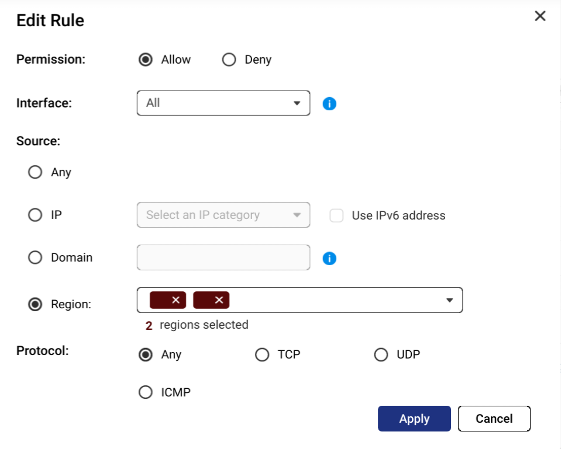The height and width of the screenshot is (449, 561).
Task: Enable Use IPv6 address checkbox
Action: pyautogui.click(x=336, y=215)
